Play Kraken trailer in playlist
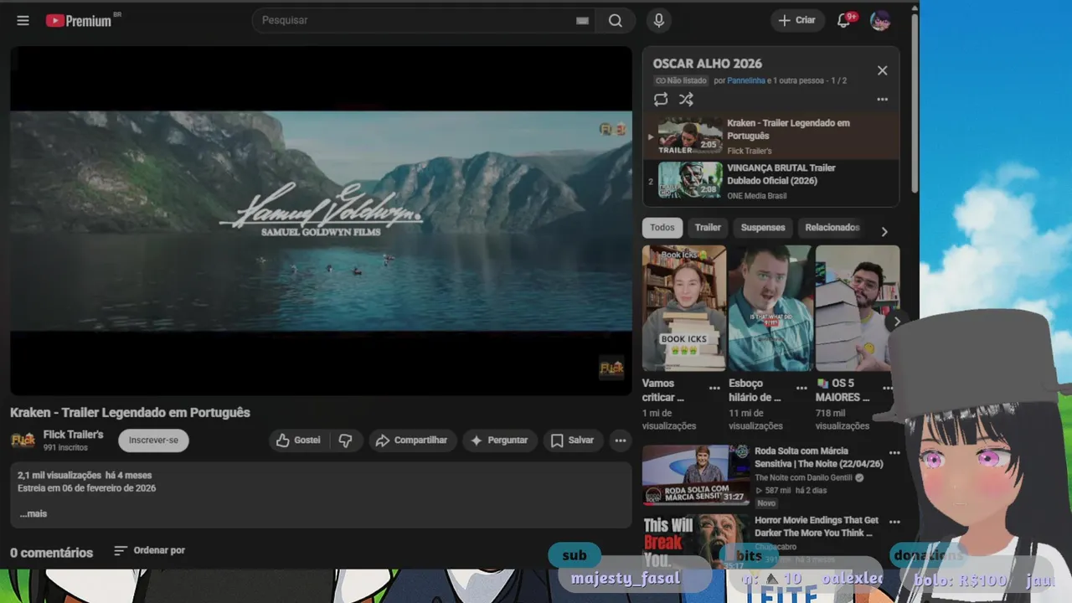Screen dimensions: 1072x603 click(x=770, y=135)
